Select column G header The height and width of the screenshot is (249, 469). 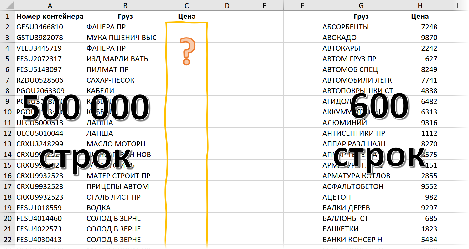(x=361, y=5)
